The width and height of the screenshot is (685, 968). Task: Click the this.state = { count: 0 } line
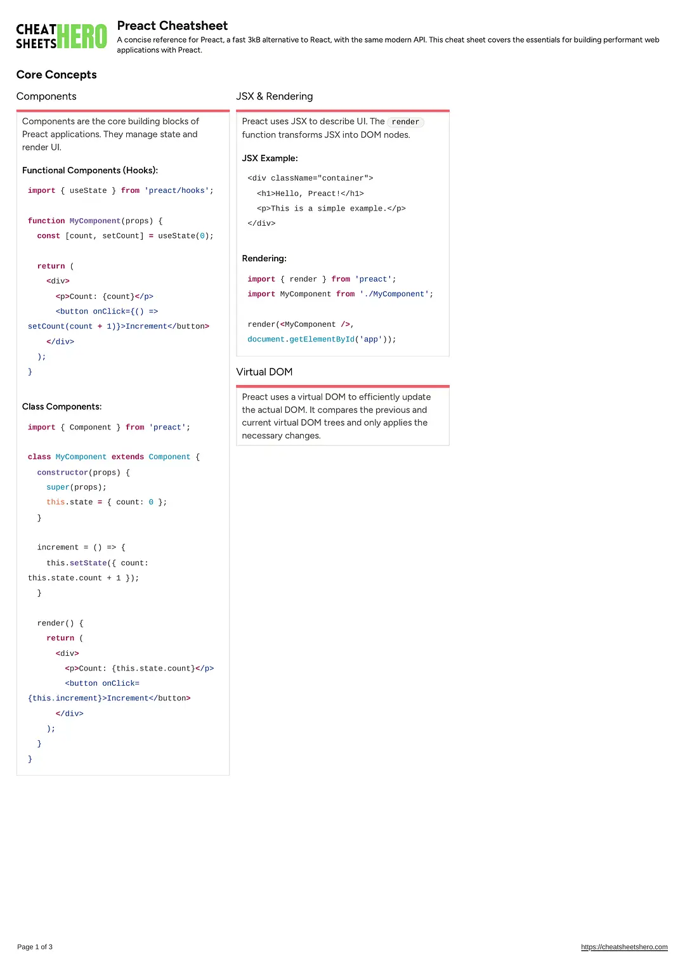pos(107,502)
